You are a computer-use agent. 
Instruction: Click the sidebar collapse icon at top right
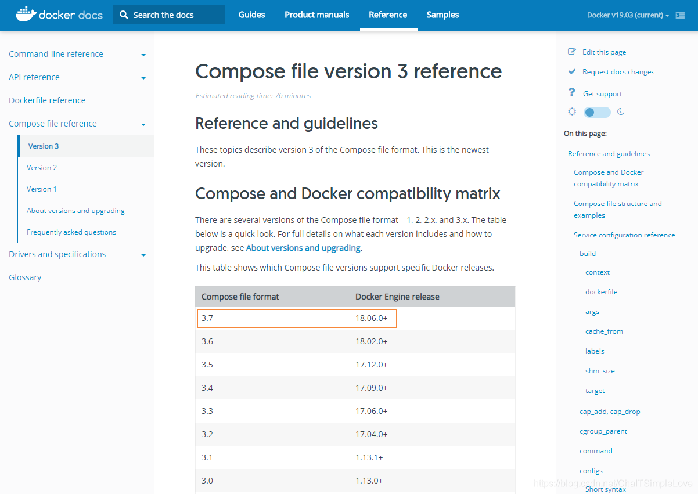680,15
